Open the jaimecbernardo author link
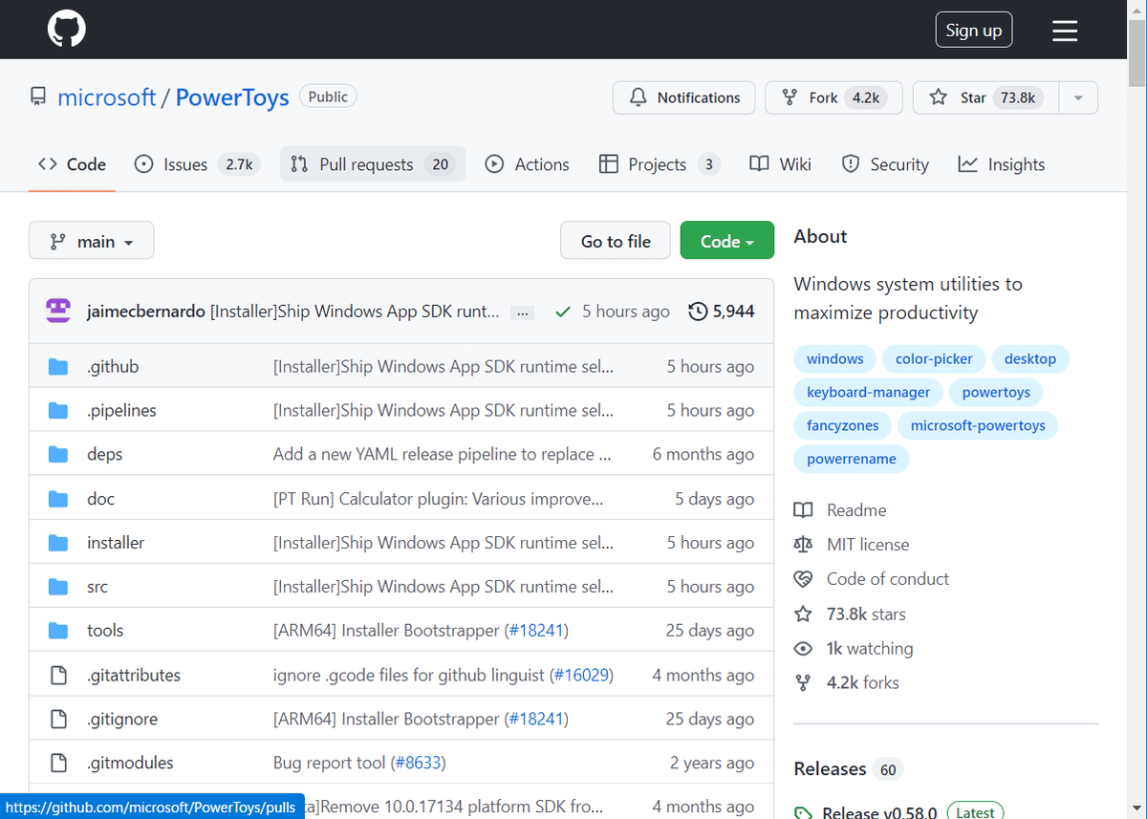1147x819 pixels. click(x=145, y=312)
